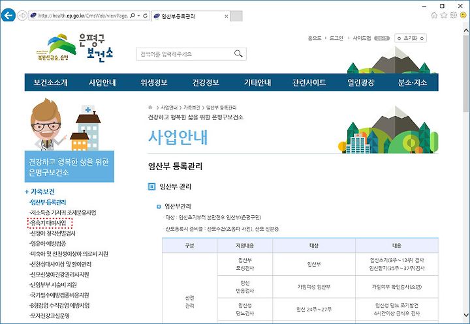Open the 위생정보 menu
Image resolution: width=470 pixels, height=324 pixels.
tap(154, 83)
